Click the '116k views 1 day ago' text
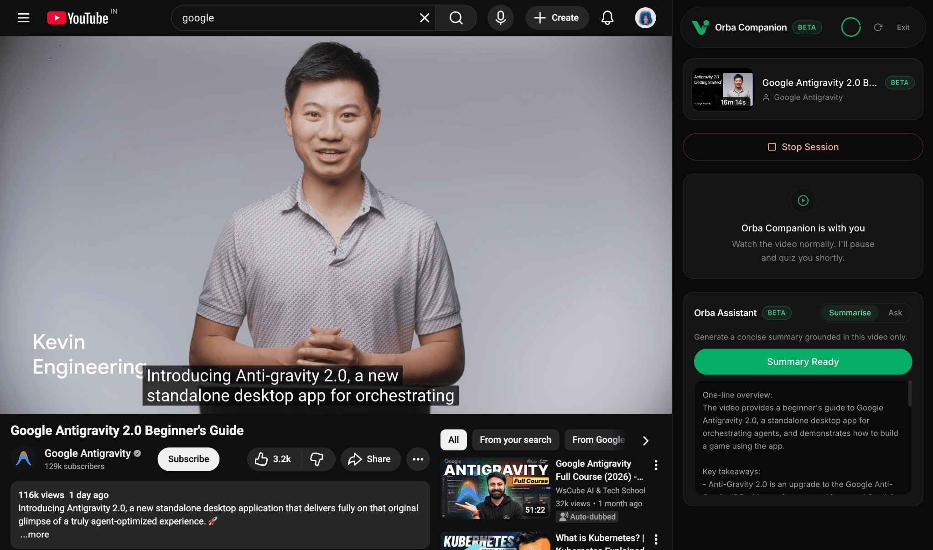 63,495
